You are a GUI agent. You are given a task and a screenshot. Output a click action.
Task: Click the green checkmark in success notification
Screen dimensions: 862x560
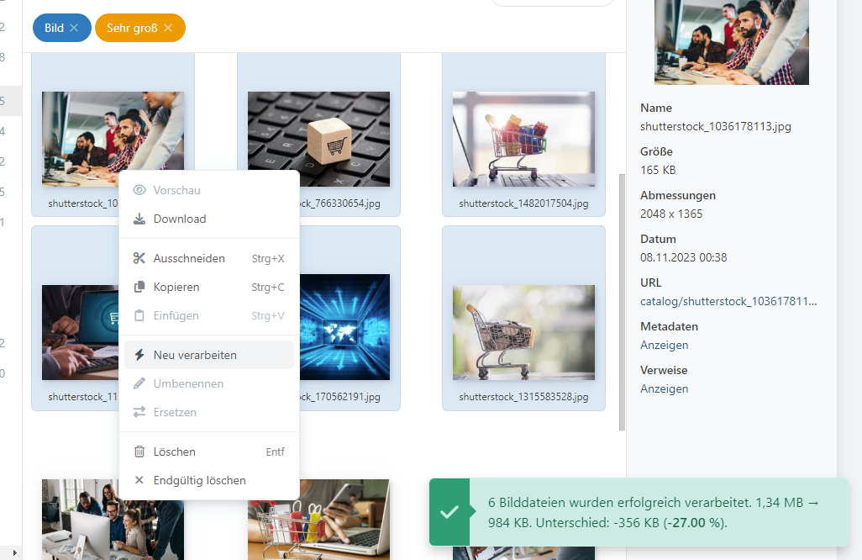pyautogui.click(x=449, y=512)
